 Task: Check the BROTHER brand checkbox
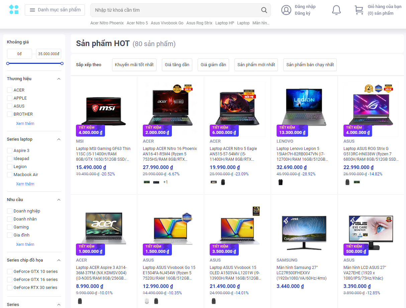(x=10, y=114)
